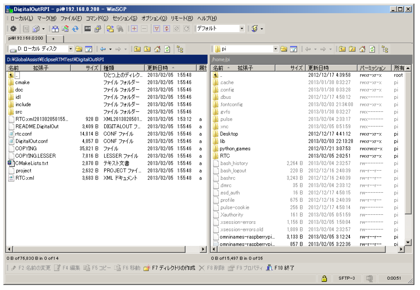
Task: Open the terminal console icon
Action: pos(88,28)
